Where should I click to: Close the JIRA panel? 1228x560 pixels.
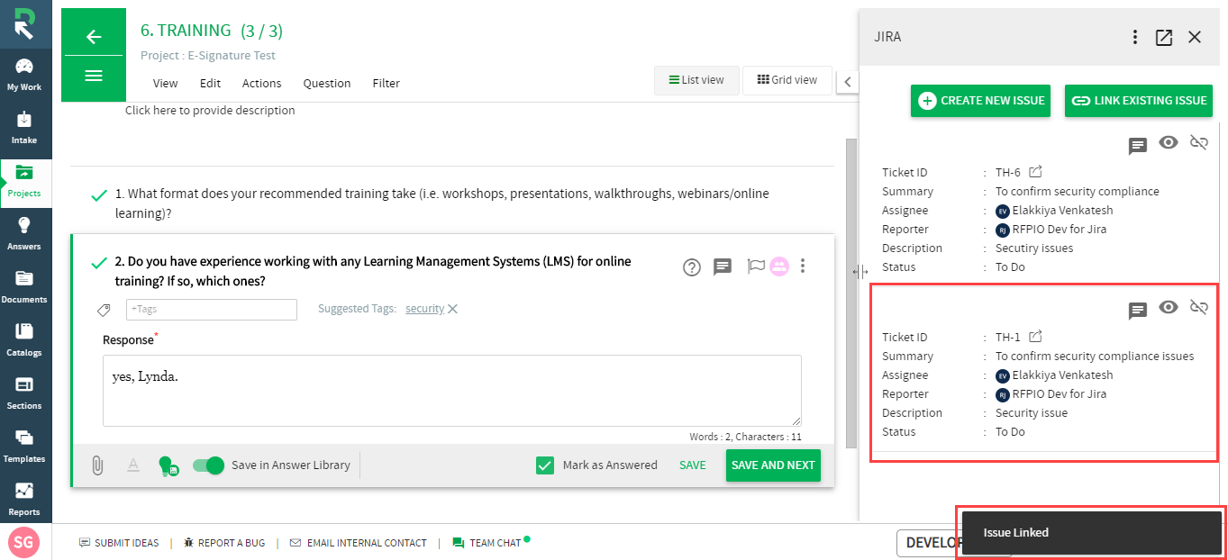tap(1195, 37)
